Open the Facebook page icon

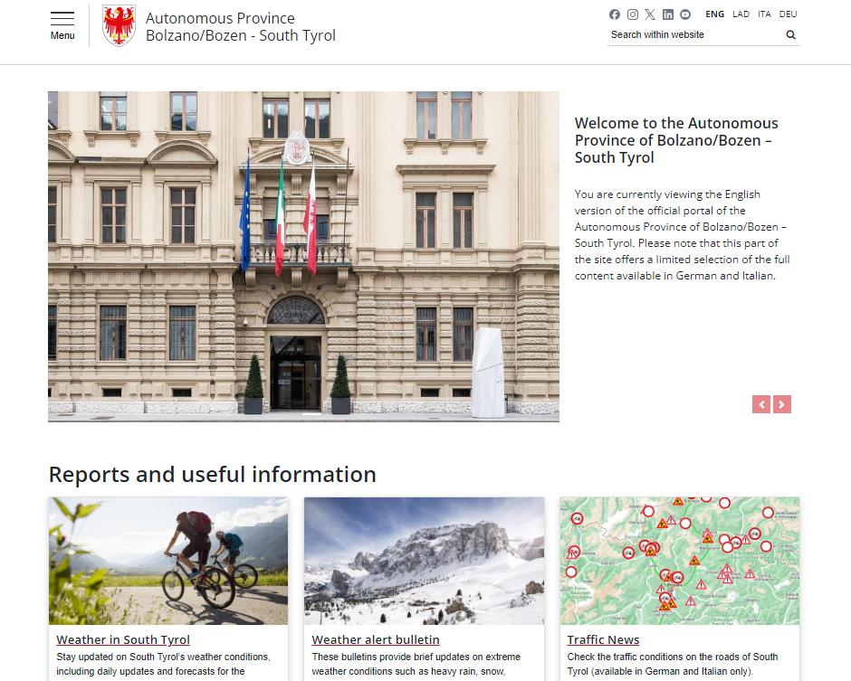[615, 14]
